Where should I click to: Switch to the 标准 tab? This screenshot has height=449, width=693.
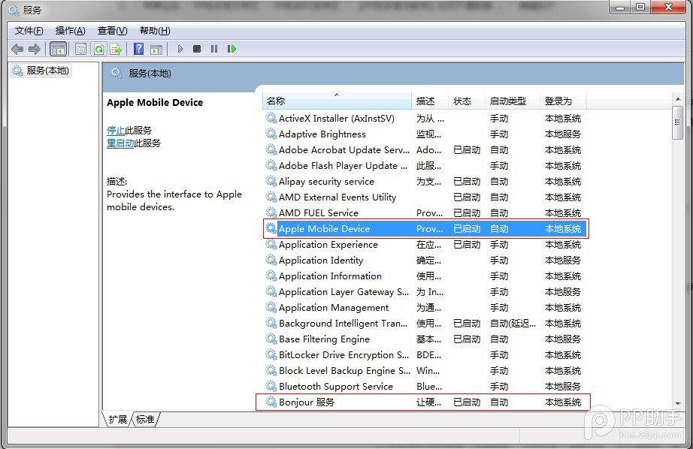tap(145, 420)
